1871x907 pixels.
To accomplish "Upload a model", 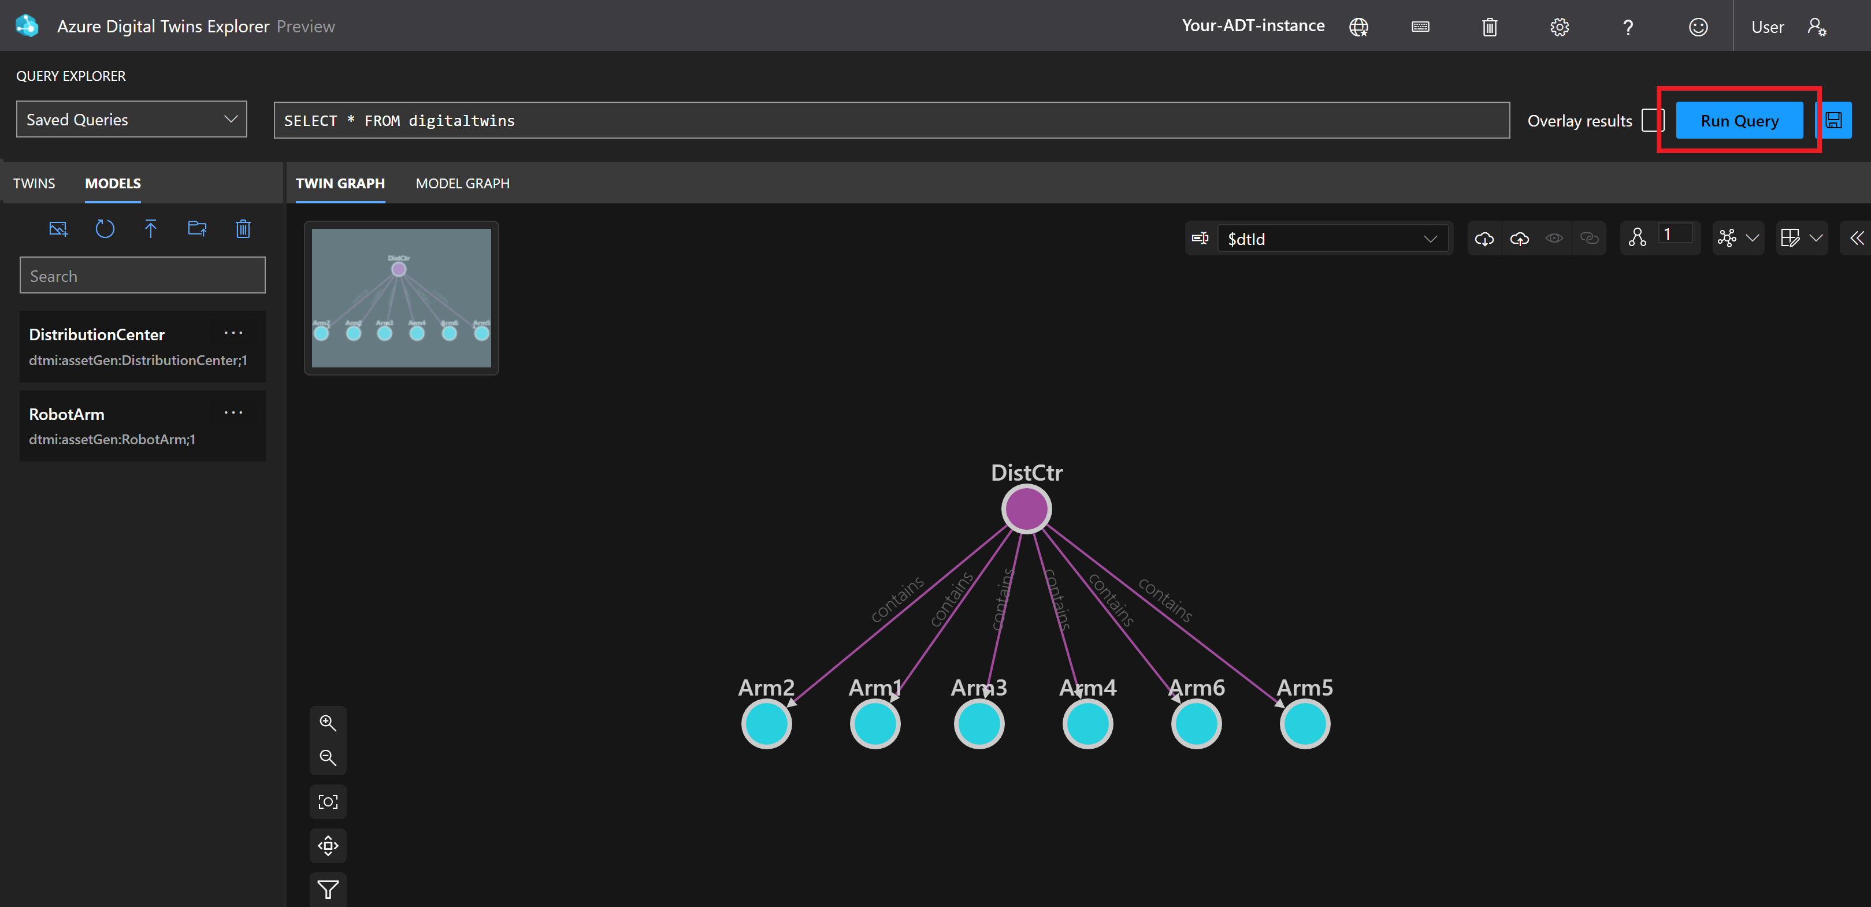I will [x=150, y=228].
